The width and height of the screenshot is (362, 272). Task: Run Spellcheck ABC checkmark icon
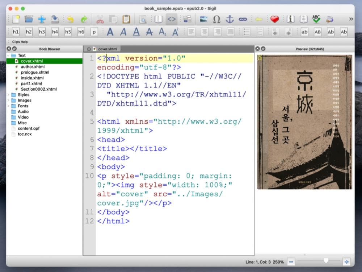(x=316, y=19)
